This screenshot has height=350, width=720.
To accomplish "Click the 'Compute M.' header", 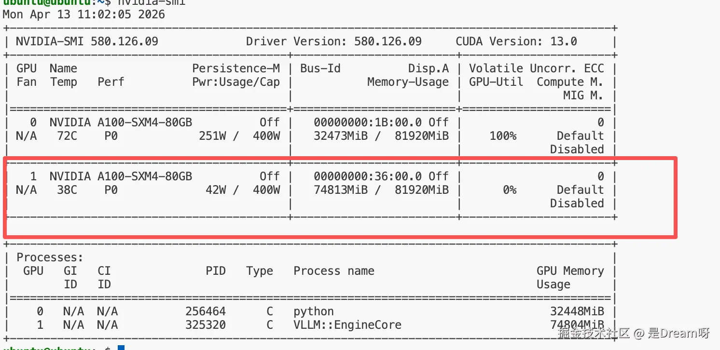I will (x=570, y=82).
